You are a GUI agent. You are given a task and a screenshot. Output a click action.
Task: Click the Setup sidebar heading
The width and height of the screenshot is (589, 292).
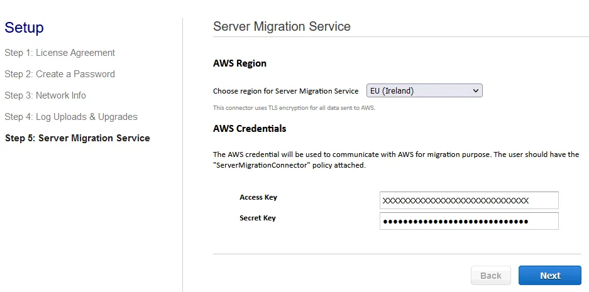tap(24, 28)
